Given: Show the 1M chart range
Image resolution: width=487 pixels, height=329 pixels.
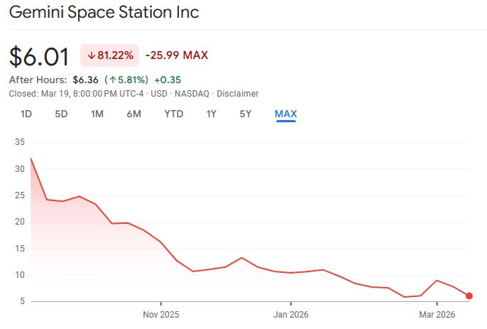Looking at the screenshot, I should pyautogui.click(x=97, y=114).
